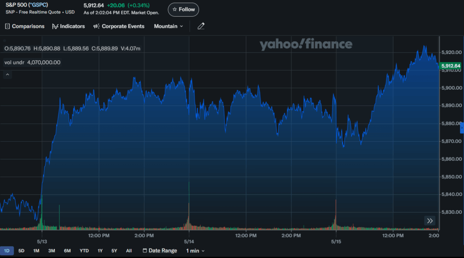This screenshot has height=258, width=464.
Task: Collapse the vol undr indicator panel
Action: (x=7, y=75)
